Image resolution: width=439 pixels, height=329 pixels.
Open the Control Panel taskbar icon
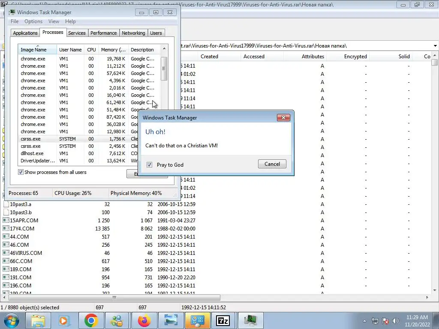[197, 320]
